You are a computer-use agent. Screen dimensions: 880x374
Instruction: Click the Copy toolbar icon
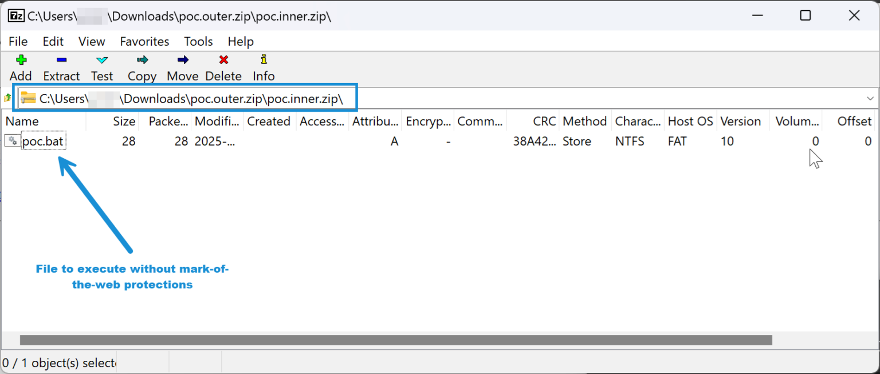[x=141, y=60]
